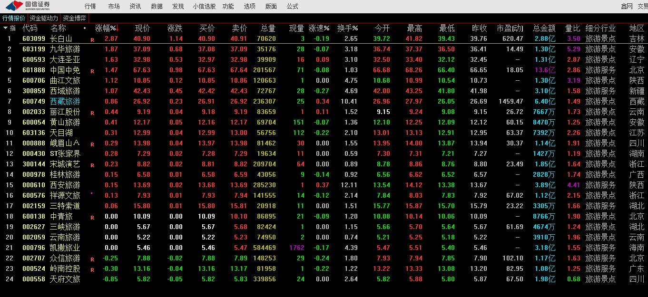Open the 数据 menu
Screen dimensions: 648x297
(x=157, y=6)
